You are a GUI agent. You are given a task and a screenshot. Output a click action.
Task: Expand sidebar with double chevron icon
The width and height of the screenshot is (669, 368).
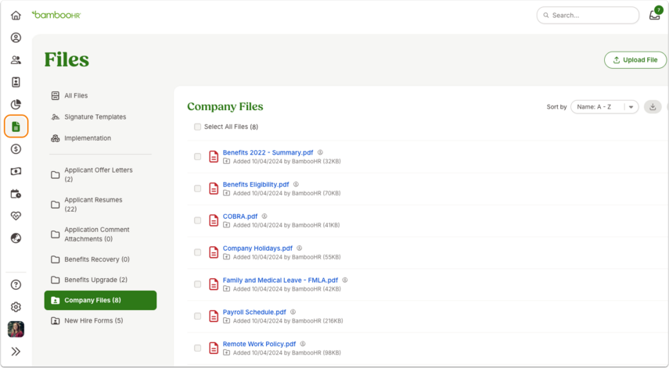pyautogui.click(x=16, y=352)
